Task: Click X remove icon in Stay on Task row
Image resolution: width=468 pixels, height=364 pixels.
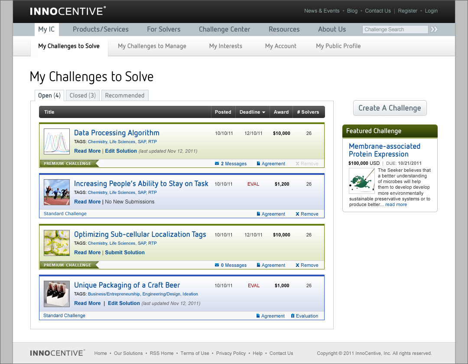Action: click(x=297, y=214)
